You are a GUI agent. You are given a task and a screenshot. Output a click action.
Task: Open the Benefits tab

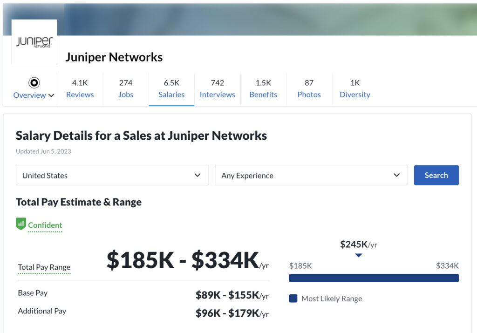coord(263,89)
